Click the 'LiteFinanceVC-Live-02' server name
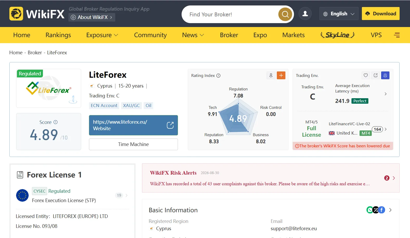 [349, 124]
